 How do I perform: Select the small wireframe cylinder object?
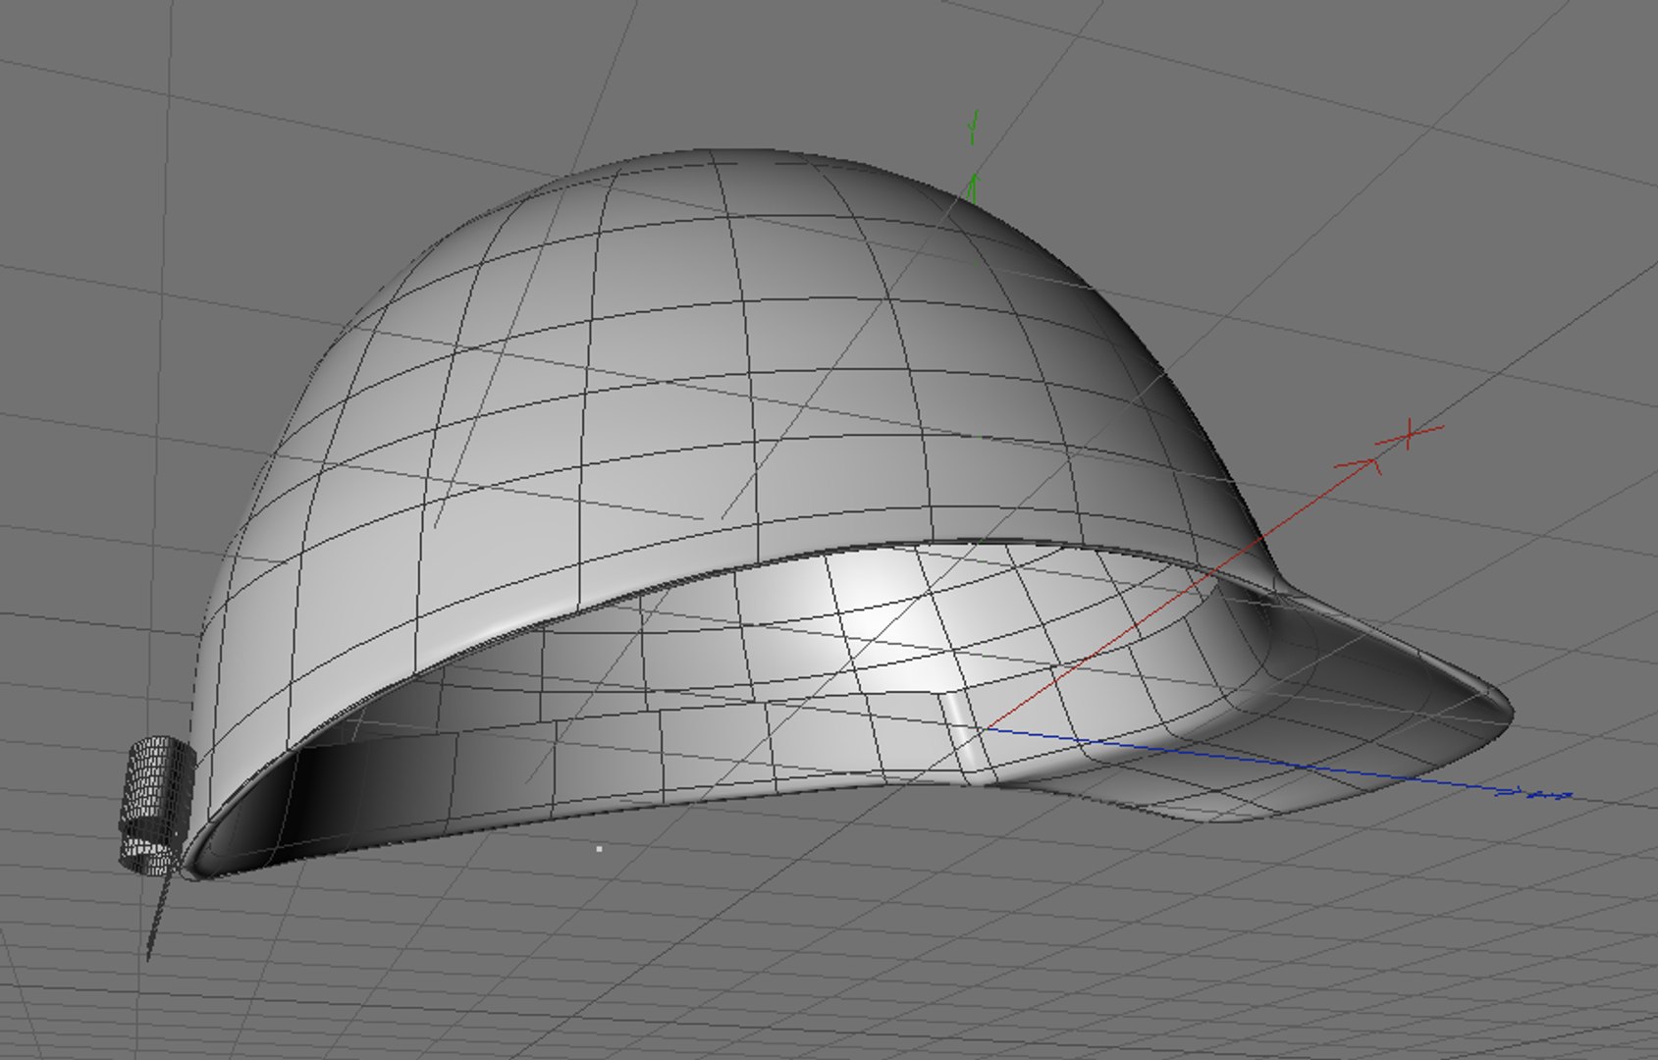click(157, 803)
